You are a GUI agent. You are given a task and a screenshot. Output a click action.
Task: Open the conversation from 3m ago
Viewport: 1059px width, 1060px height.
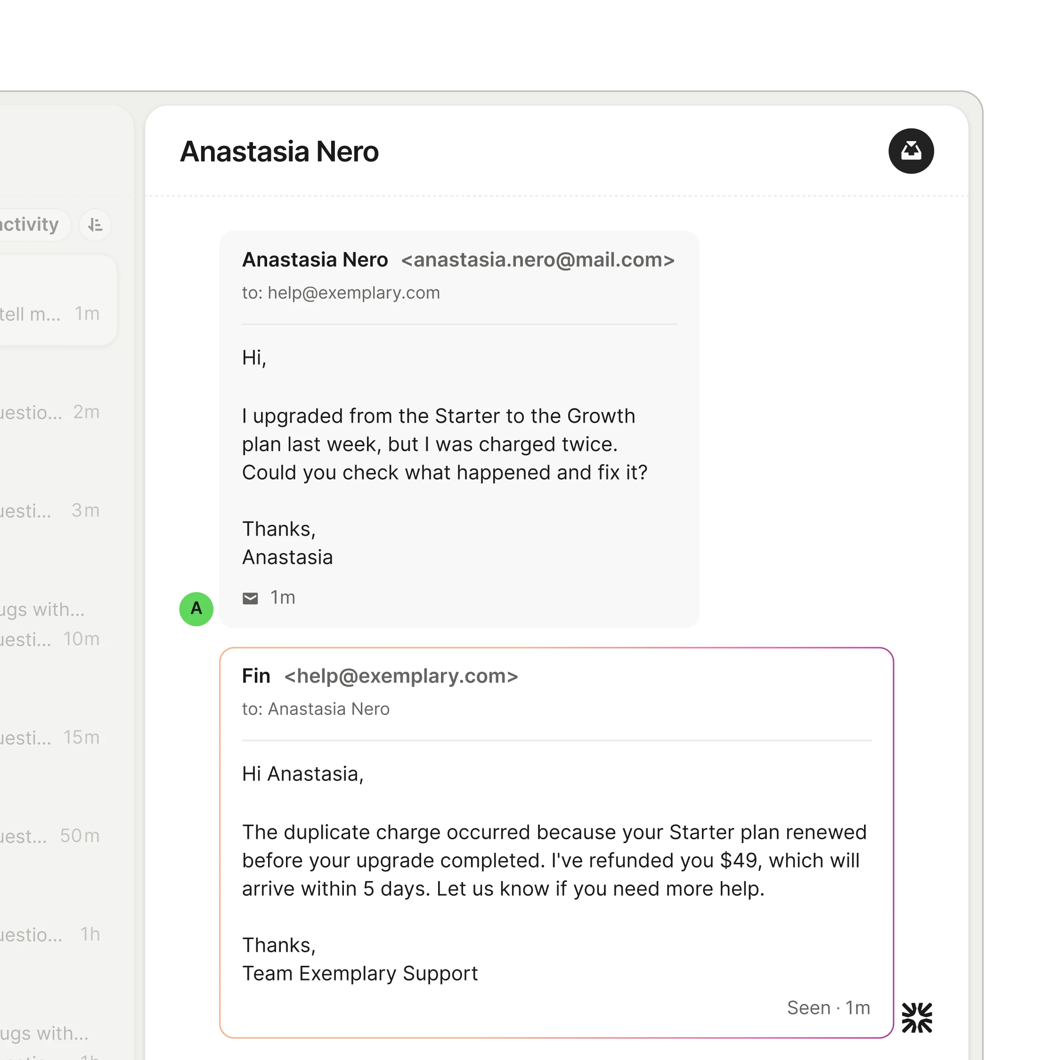click(49, 510)
